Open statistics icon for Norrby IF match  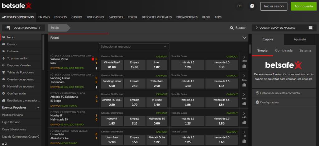pos(244,122)
